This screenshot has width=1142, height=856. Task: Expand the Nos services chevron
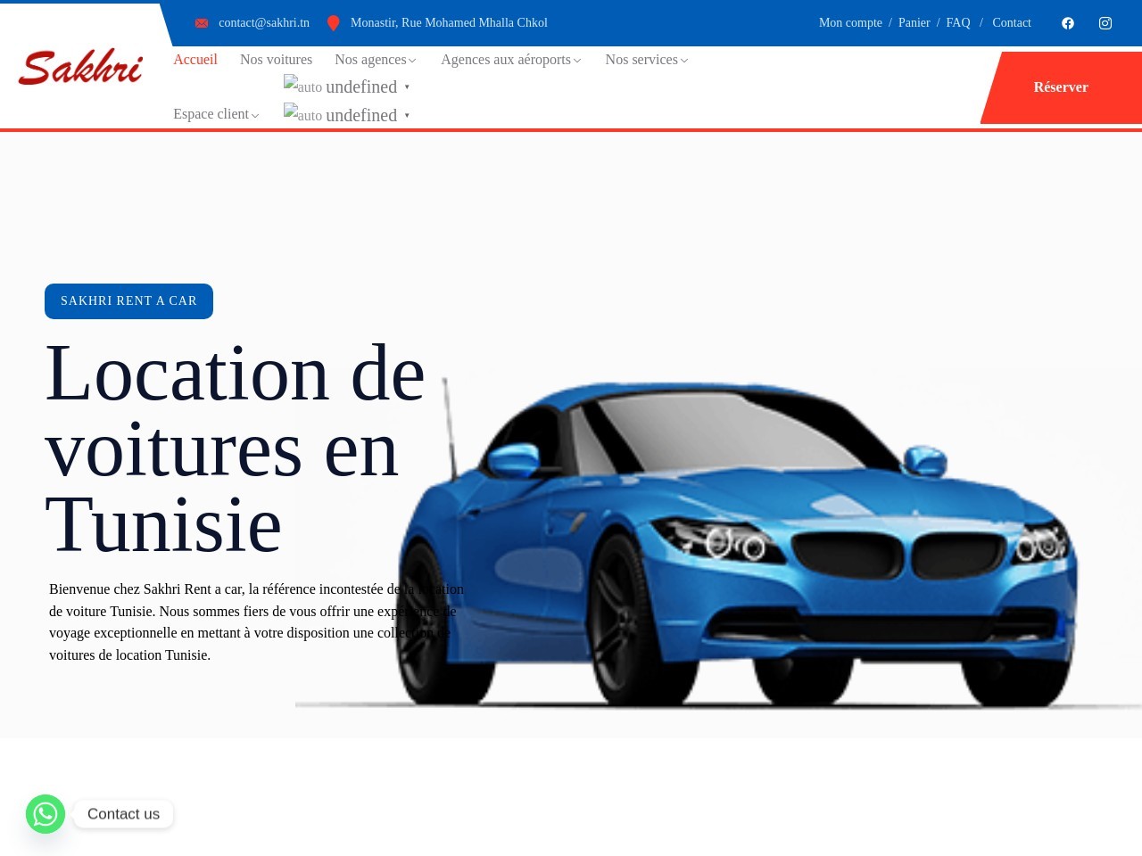pos(684,61)
